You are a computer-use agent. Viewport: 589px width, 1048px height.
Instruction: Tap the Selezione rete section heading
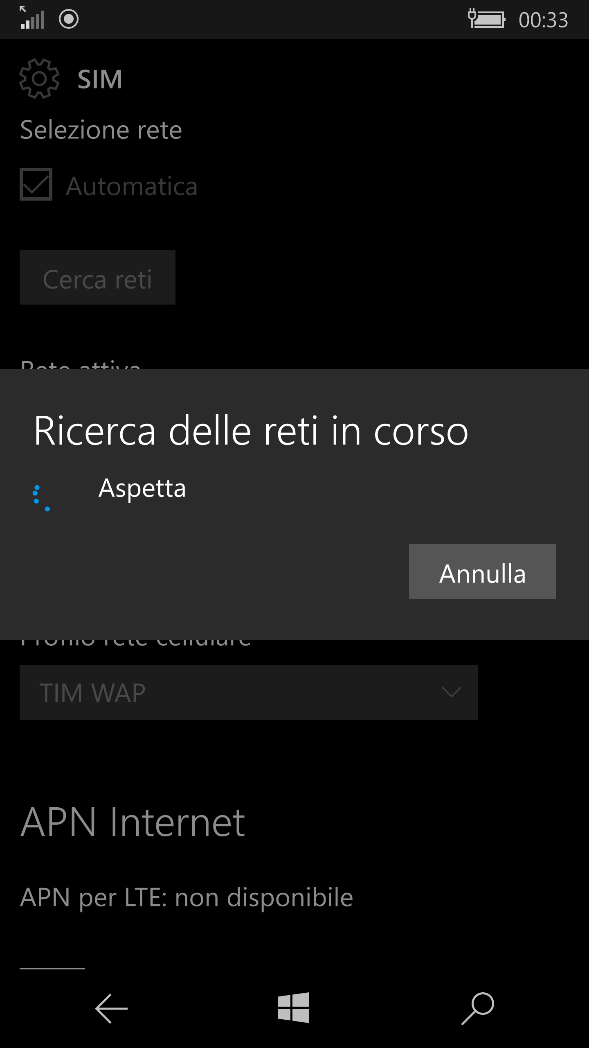101,130
